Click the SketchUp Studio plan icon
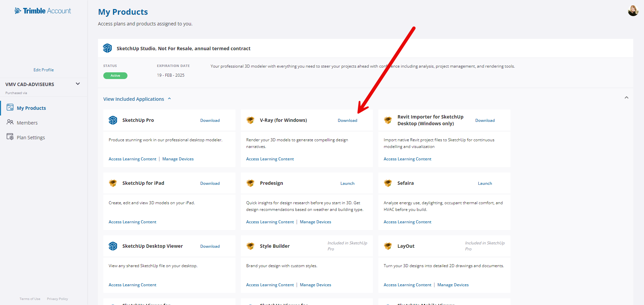Screen dimensions: 644x305 107,48
